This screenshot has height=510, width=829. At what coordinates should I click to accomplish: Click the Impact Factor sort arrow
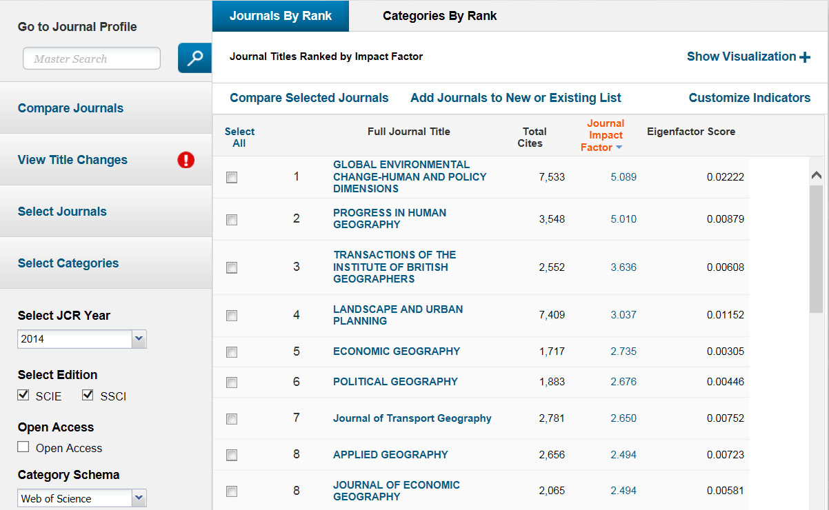point(619,147)
